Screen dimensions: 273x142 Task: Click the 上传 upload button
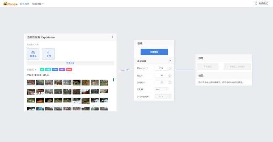click(48, 54)
